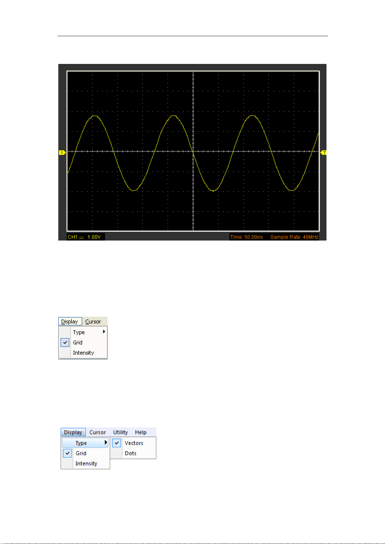Open the Display menu in the lower menu bar

[73, 432]
